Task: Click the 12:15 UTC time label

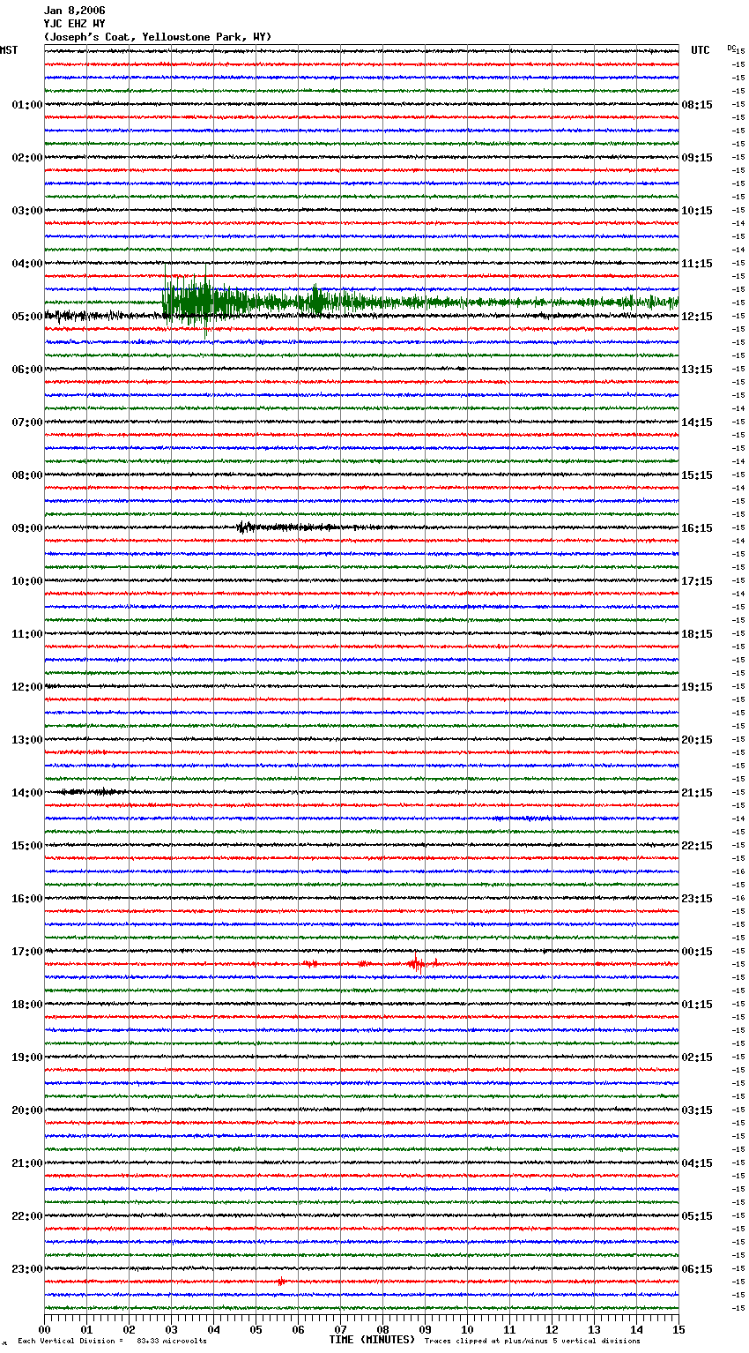Action: (697, 317)
